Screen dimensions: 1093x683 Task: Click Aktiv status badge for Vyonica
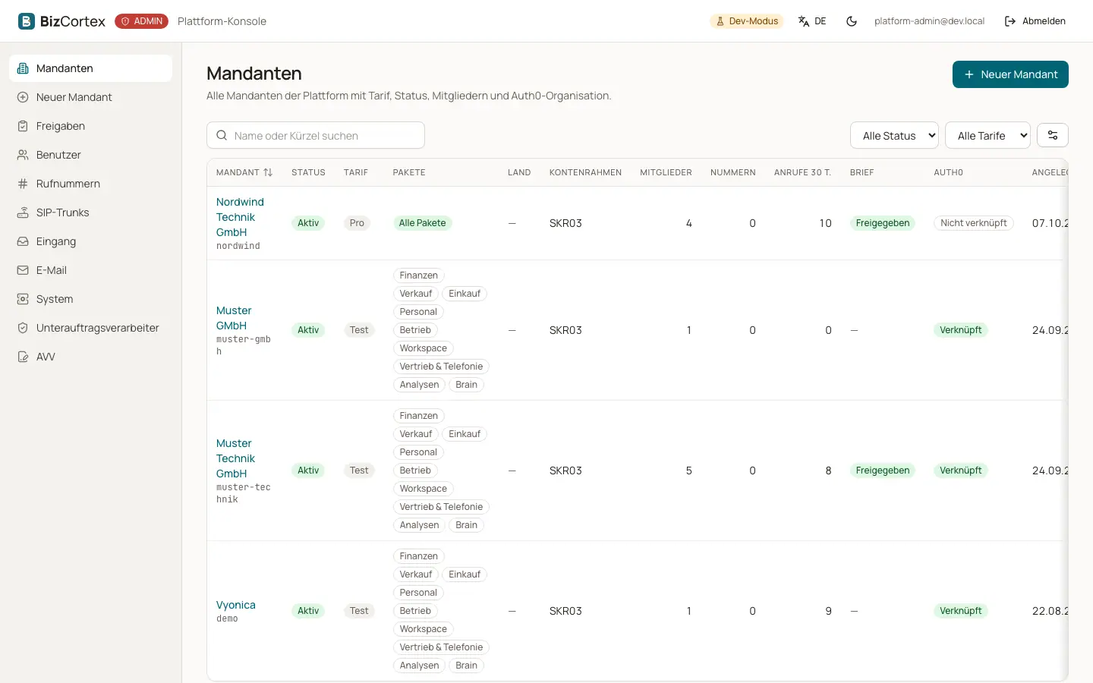pyautogui.click(x=308, y=611)
